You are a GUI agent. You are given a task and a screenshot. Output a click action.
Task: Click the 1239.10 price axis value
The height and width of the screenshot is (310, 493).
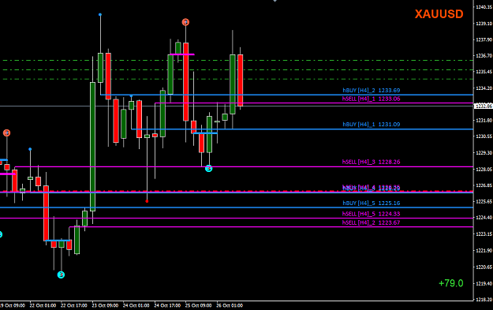484,24
